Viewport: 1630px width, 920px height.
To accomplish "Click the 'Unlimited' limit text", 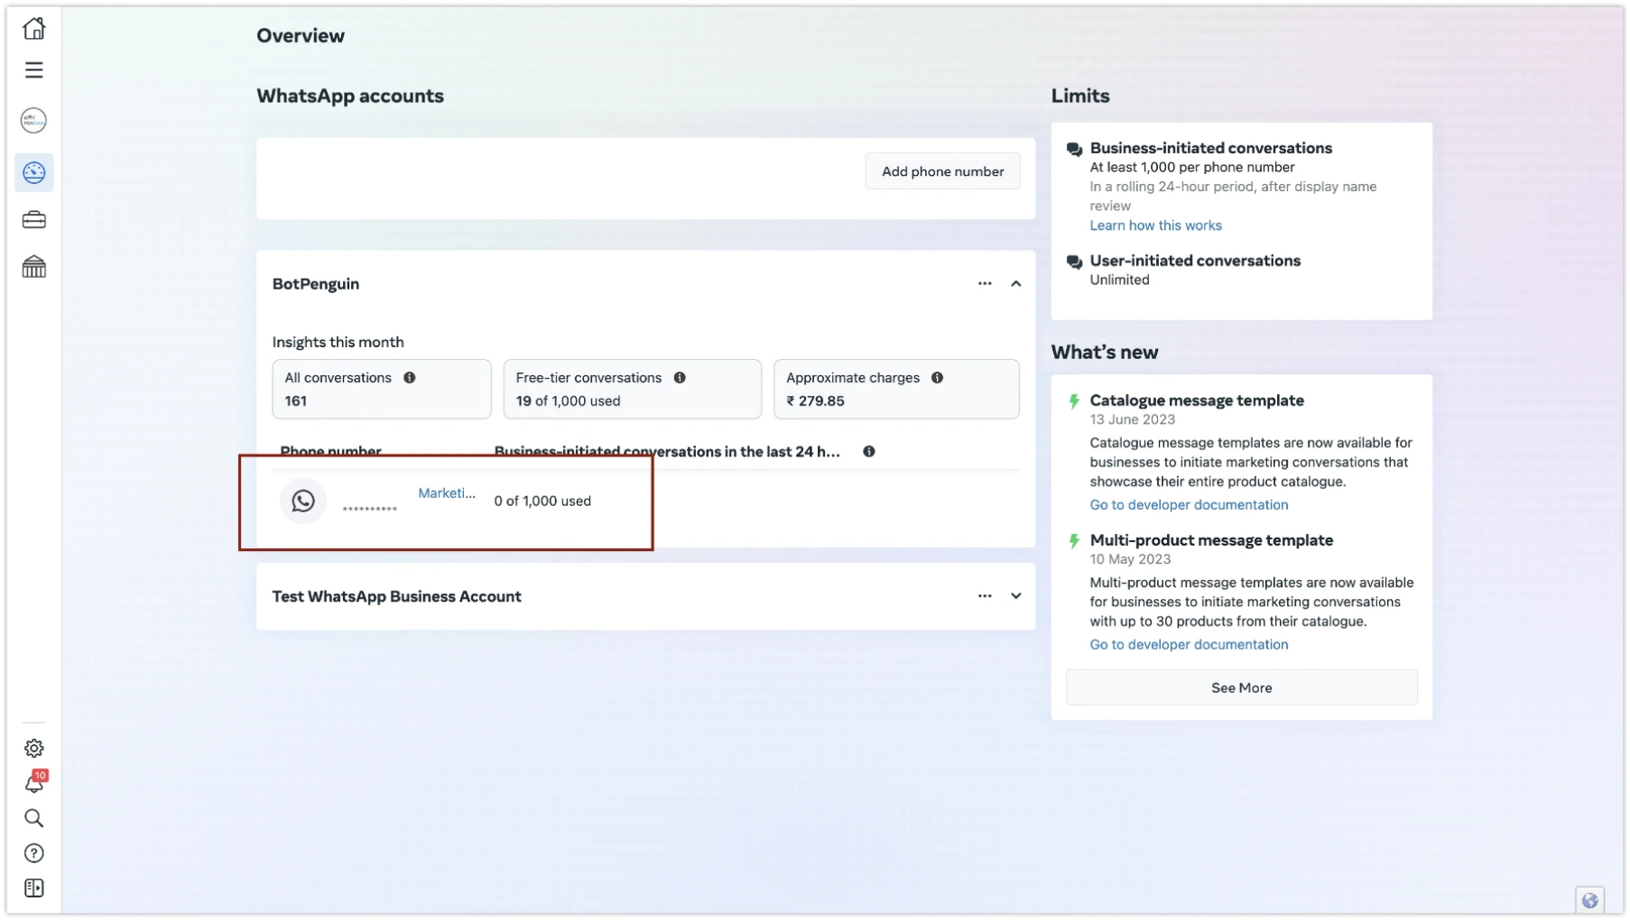I will pyautogui.click(x=1119, y=280).
